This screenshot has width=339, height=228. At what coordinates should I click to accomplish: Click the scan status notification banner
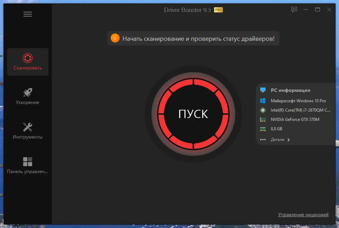tap(193, 38)
